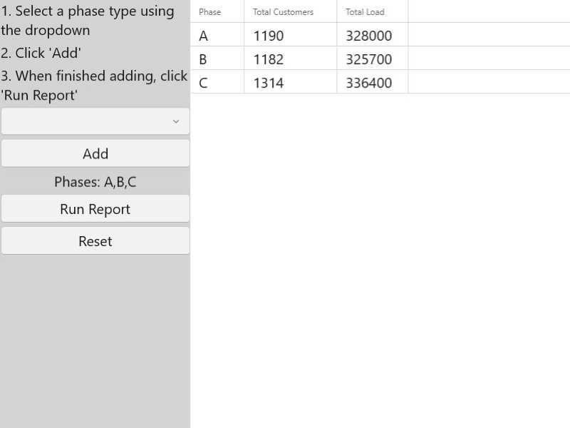The height and width of the screenshot is (428, 570).
Task: Click the Total Customers column header
Action: point(282,11)
